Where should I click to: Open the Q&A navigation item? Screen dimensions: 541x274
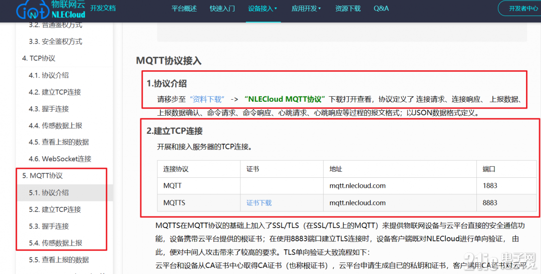pos(381,9)
